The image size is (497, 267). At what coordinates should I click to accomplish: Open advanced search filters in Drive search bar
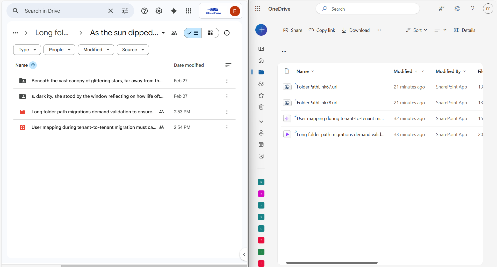(125, 11)
